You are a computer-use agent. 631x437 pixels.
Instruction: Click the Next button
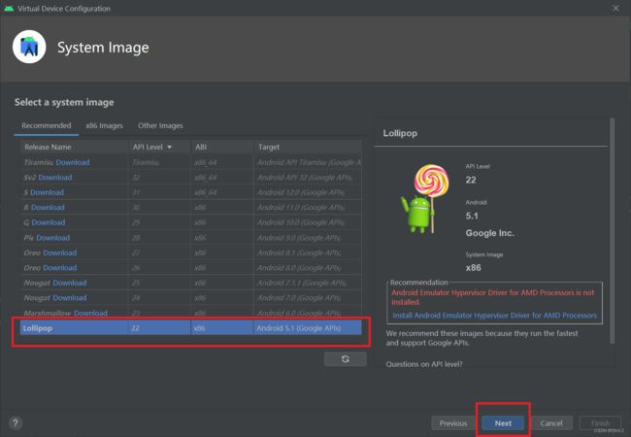point(503,423)
